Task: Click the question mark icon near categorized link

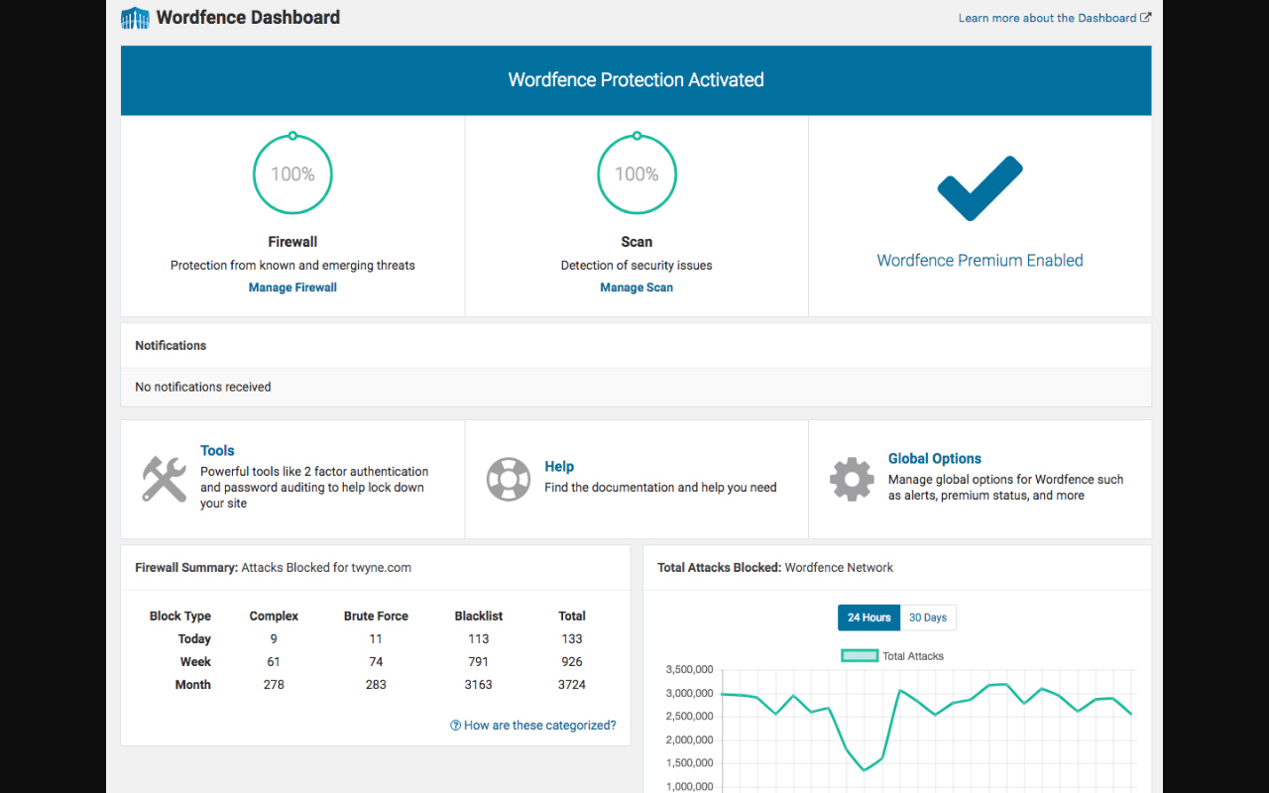Action: click(455, 726)
